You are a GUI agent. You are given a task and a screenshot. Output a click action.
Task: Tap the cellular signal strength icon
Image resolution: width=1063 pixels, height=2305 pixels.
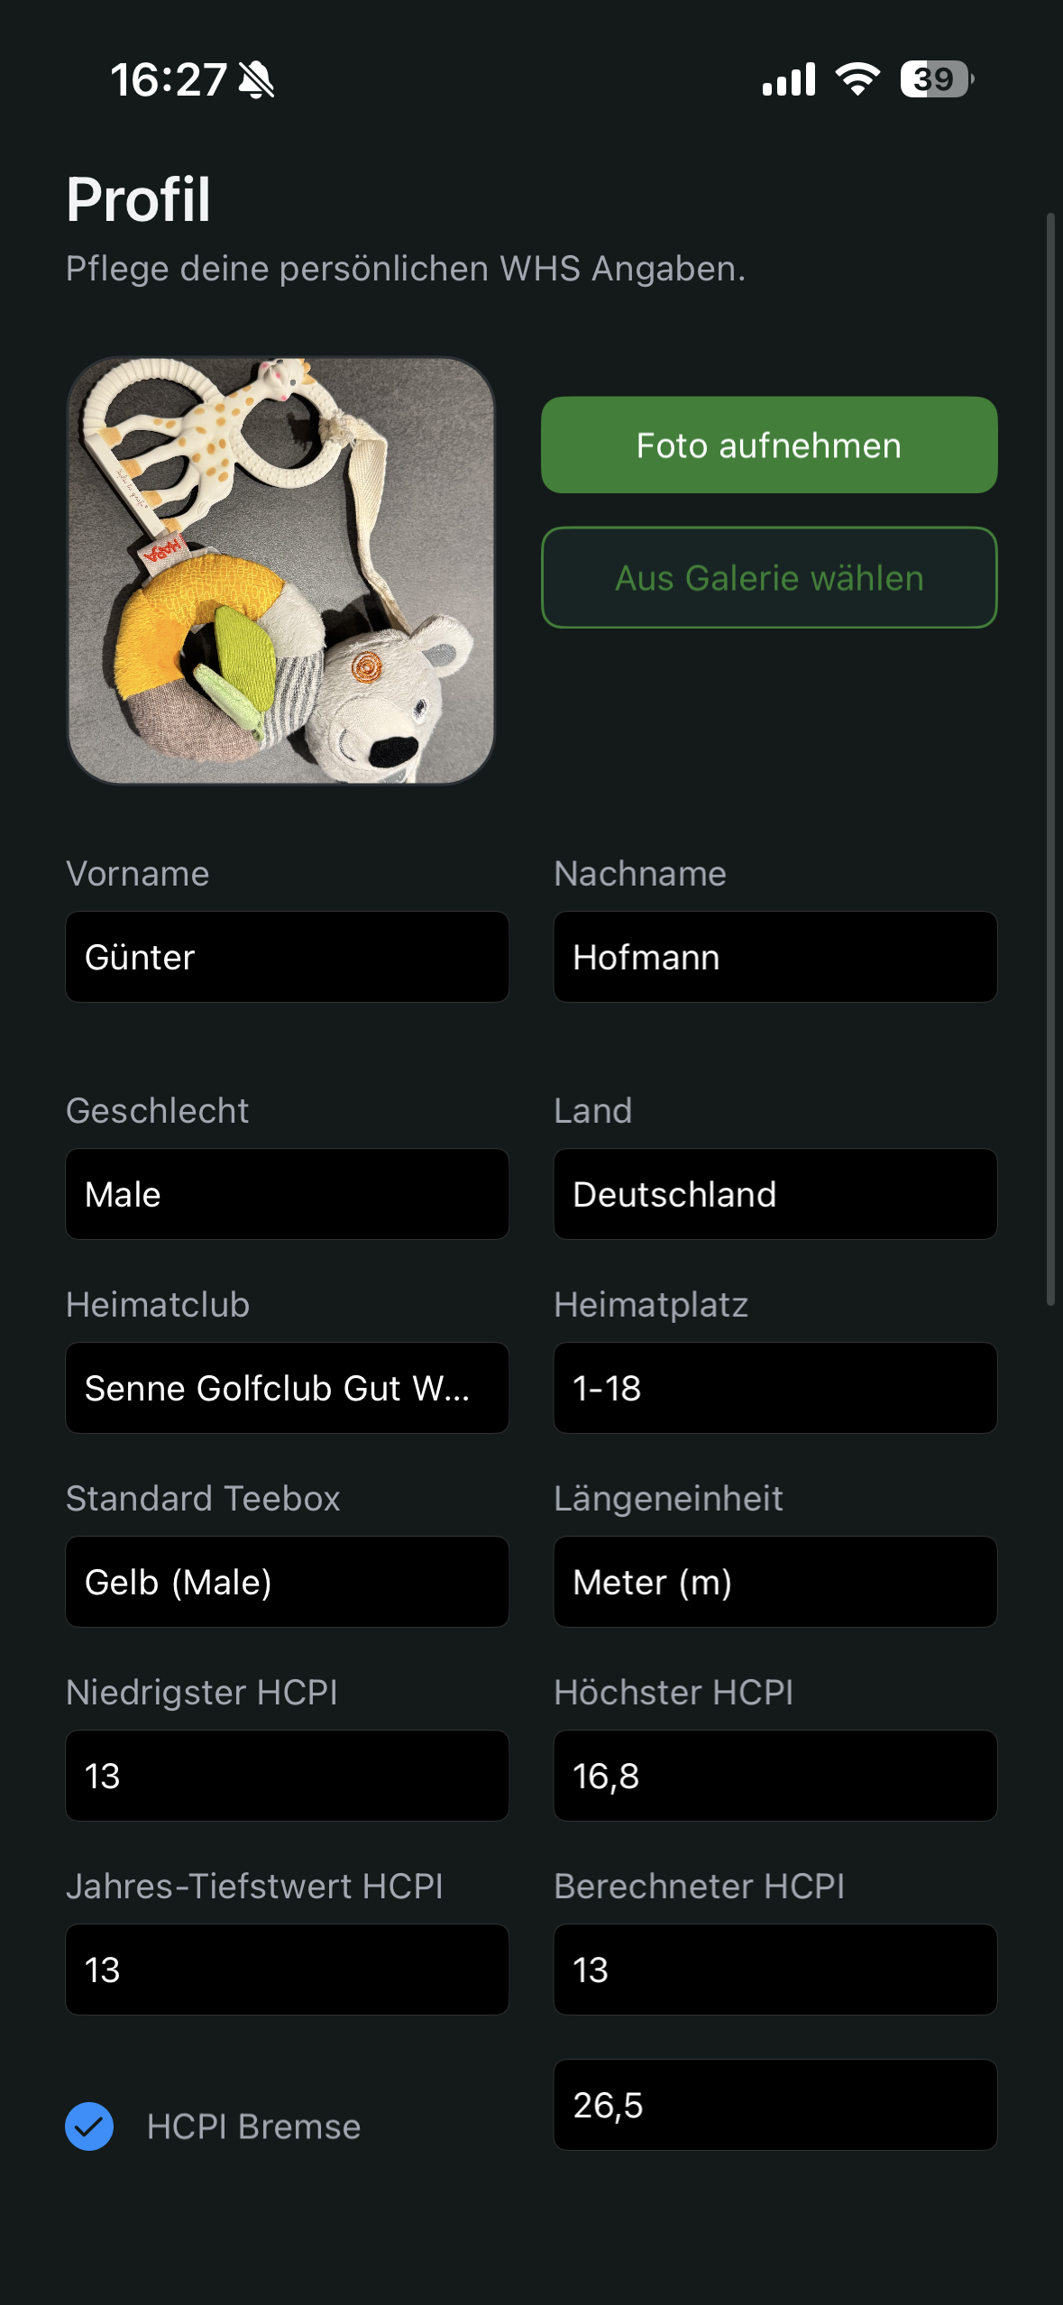point(790,80)
